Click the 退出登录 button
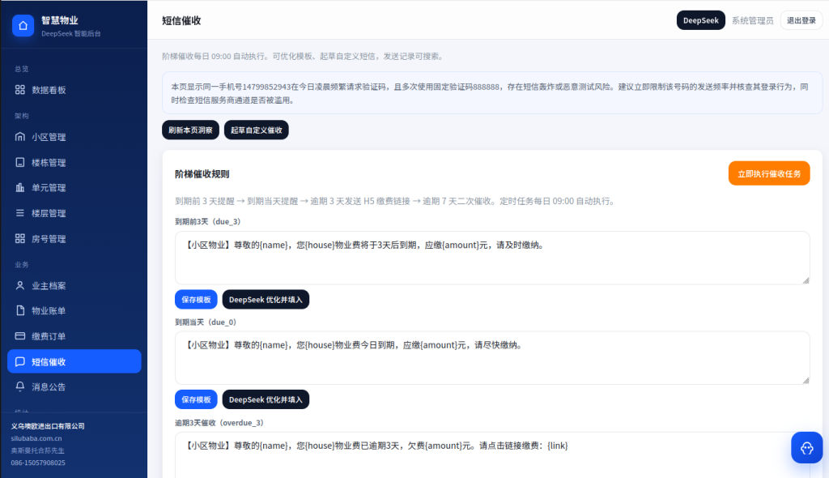The image size is (829, 478). click(x=801, y=20)
